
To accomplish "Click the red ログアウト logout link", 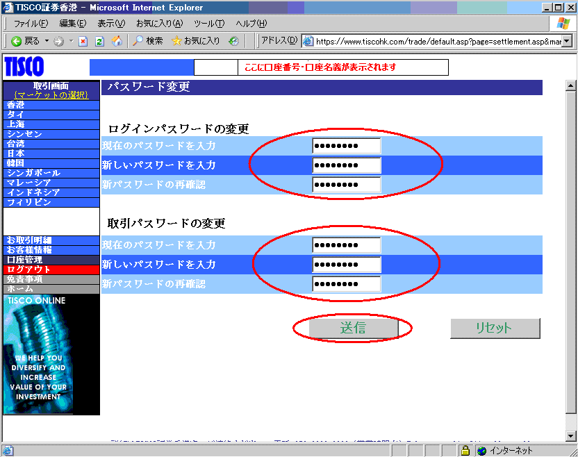I will coord(51,269).
